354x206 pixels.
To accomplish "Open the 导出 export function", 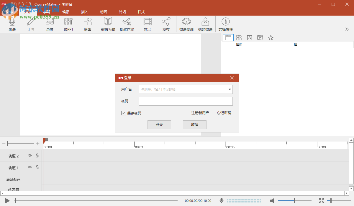I will [x=147, y=24].
